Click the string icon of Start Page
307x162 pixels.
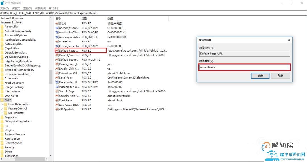(x=57, y=100)
